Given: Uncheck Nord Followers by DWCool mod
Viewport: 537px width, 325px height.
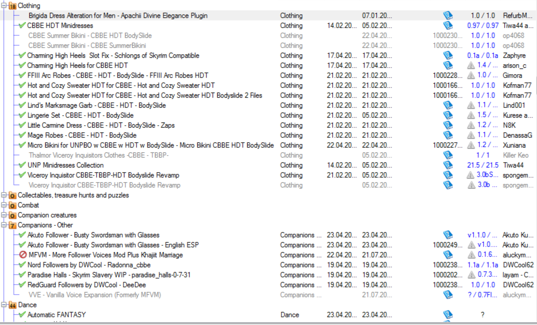Looking at the screenshot, I should click(22, 265).
